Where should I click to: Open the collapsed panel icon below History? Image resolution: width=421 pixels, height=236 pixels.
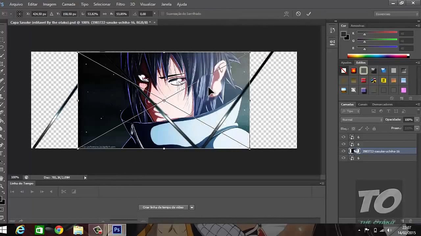tap(332, 42)
